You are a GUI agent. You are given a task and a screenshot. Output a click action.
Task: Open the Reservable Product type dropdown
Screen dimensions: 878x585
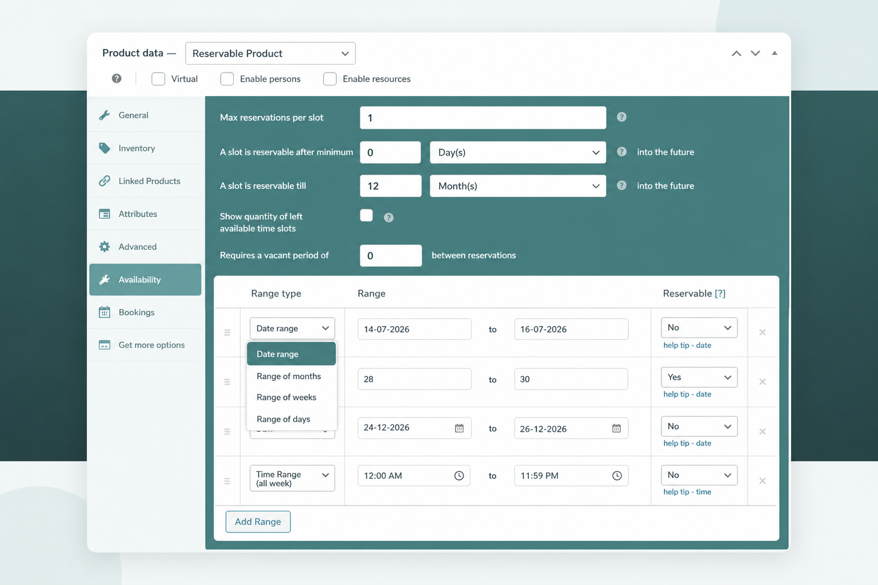pyautogui.click(x=270, y=53)
